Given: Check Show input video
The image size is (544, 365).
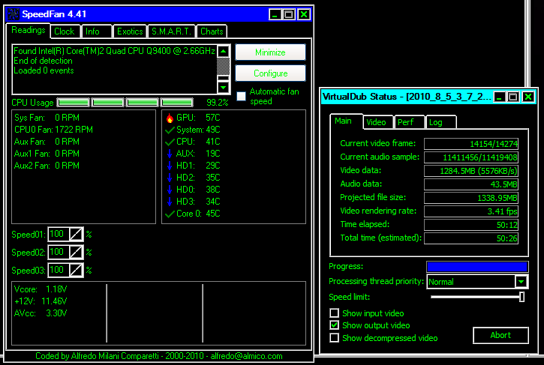Looking at the screenshot, I should pyautogui.click(x=334, y=313).
